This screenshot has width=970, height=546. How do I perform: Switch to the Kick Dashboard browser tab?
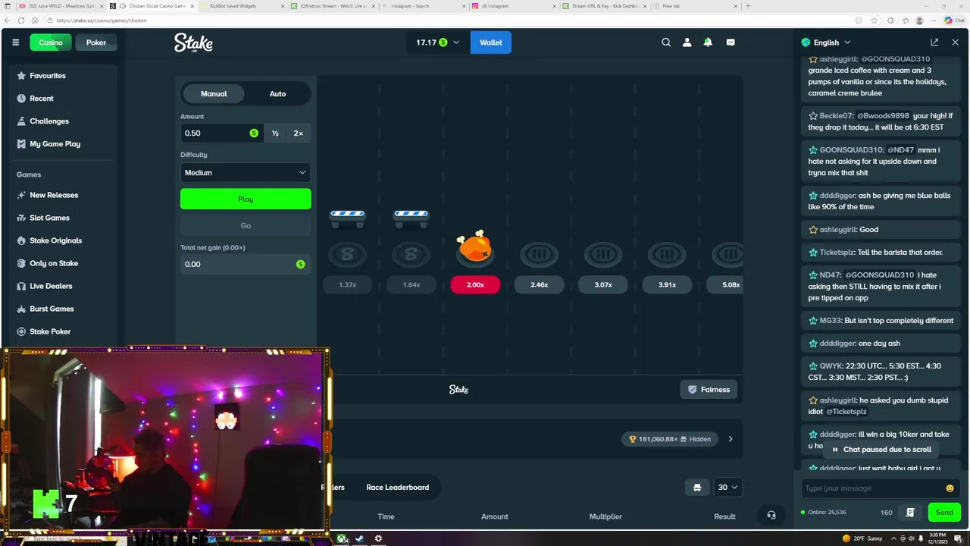[x=604, y=6]
